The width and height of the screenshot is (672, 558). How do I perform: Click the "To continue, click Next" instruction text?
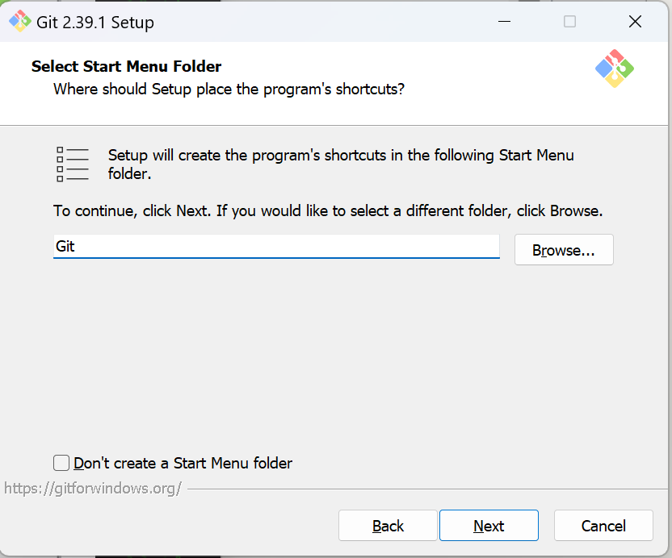click(x=328, y=211)
